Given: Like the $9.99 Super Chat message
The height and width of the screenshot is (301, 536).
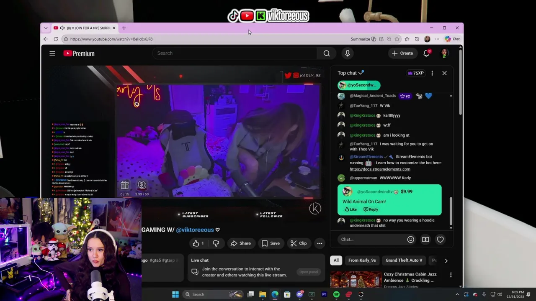Looking at the screenshot, I should [350, 209].
